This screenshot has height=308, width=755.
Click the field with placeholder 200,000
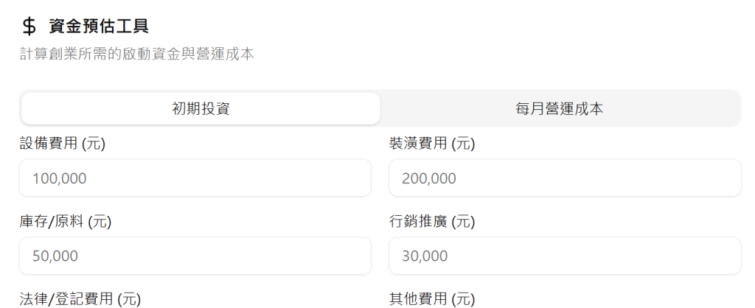564,178
